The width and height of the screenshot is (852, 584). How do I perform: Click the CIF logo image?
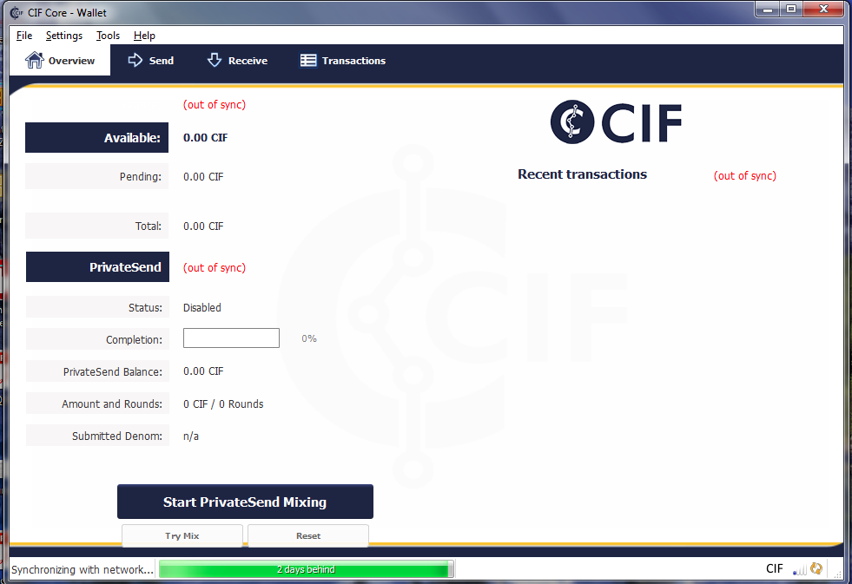(616, 122)
